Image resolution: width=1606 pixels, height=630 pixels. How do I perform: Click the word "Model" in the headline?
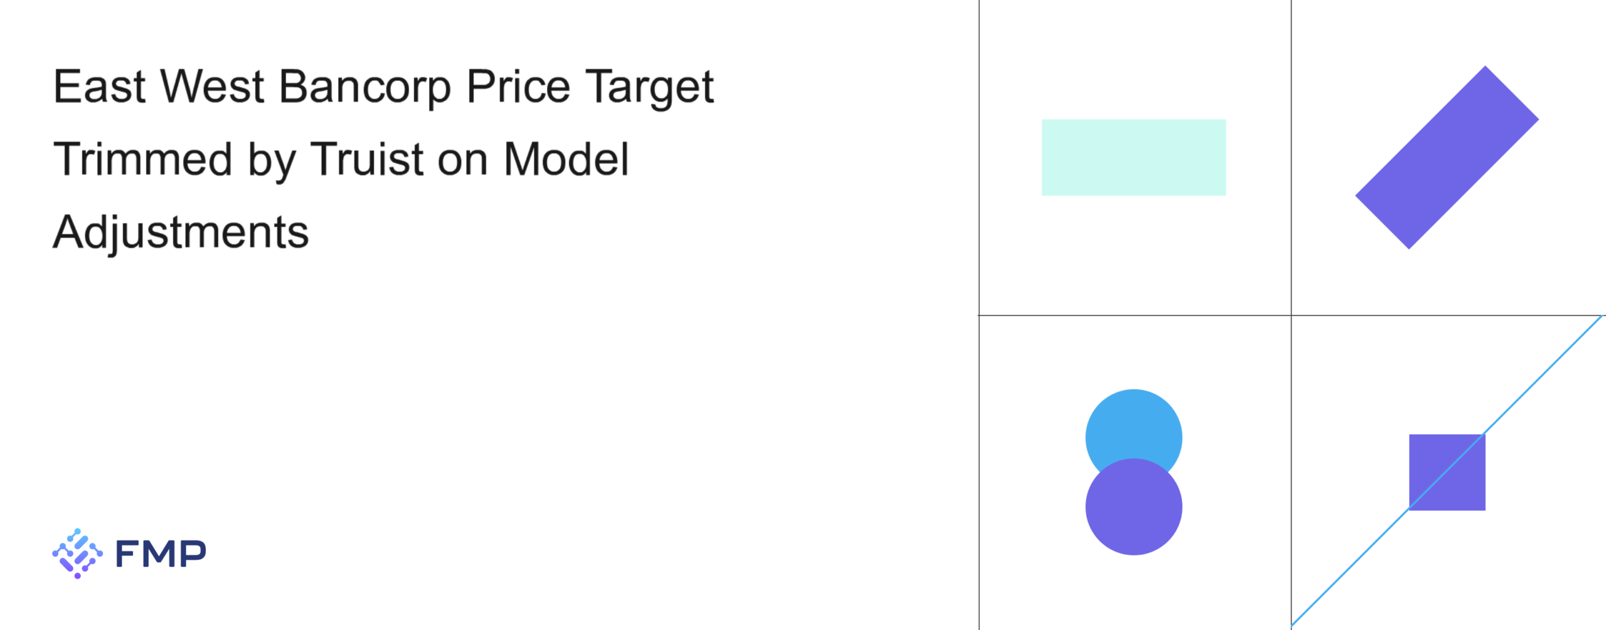(566, 159)
